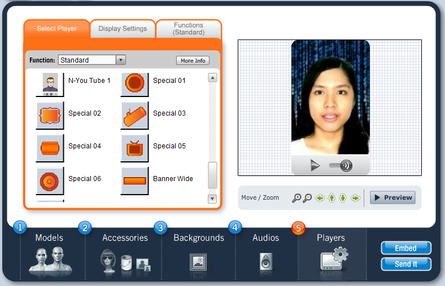Image resolution: width=445 pixels, height=286 pixels.
Task: Select the N-You Tube 1 player thumbnail
Action: point(50,84)
